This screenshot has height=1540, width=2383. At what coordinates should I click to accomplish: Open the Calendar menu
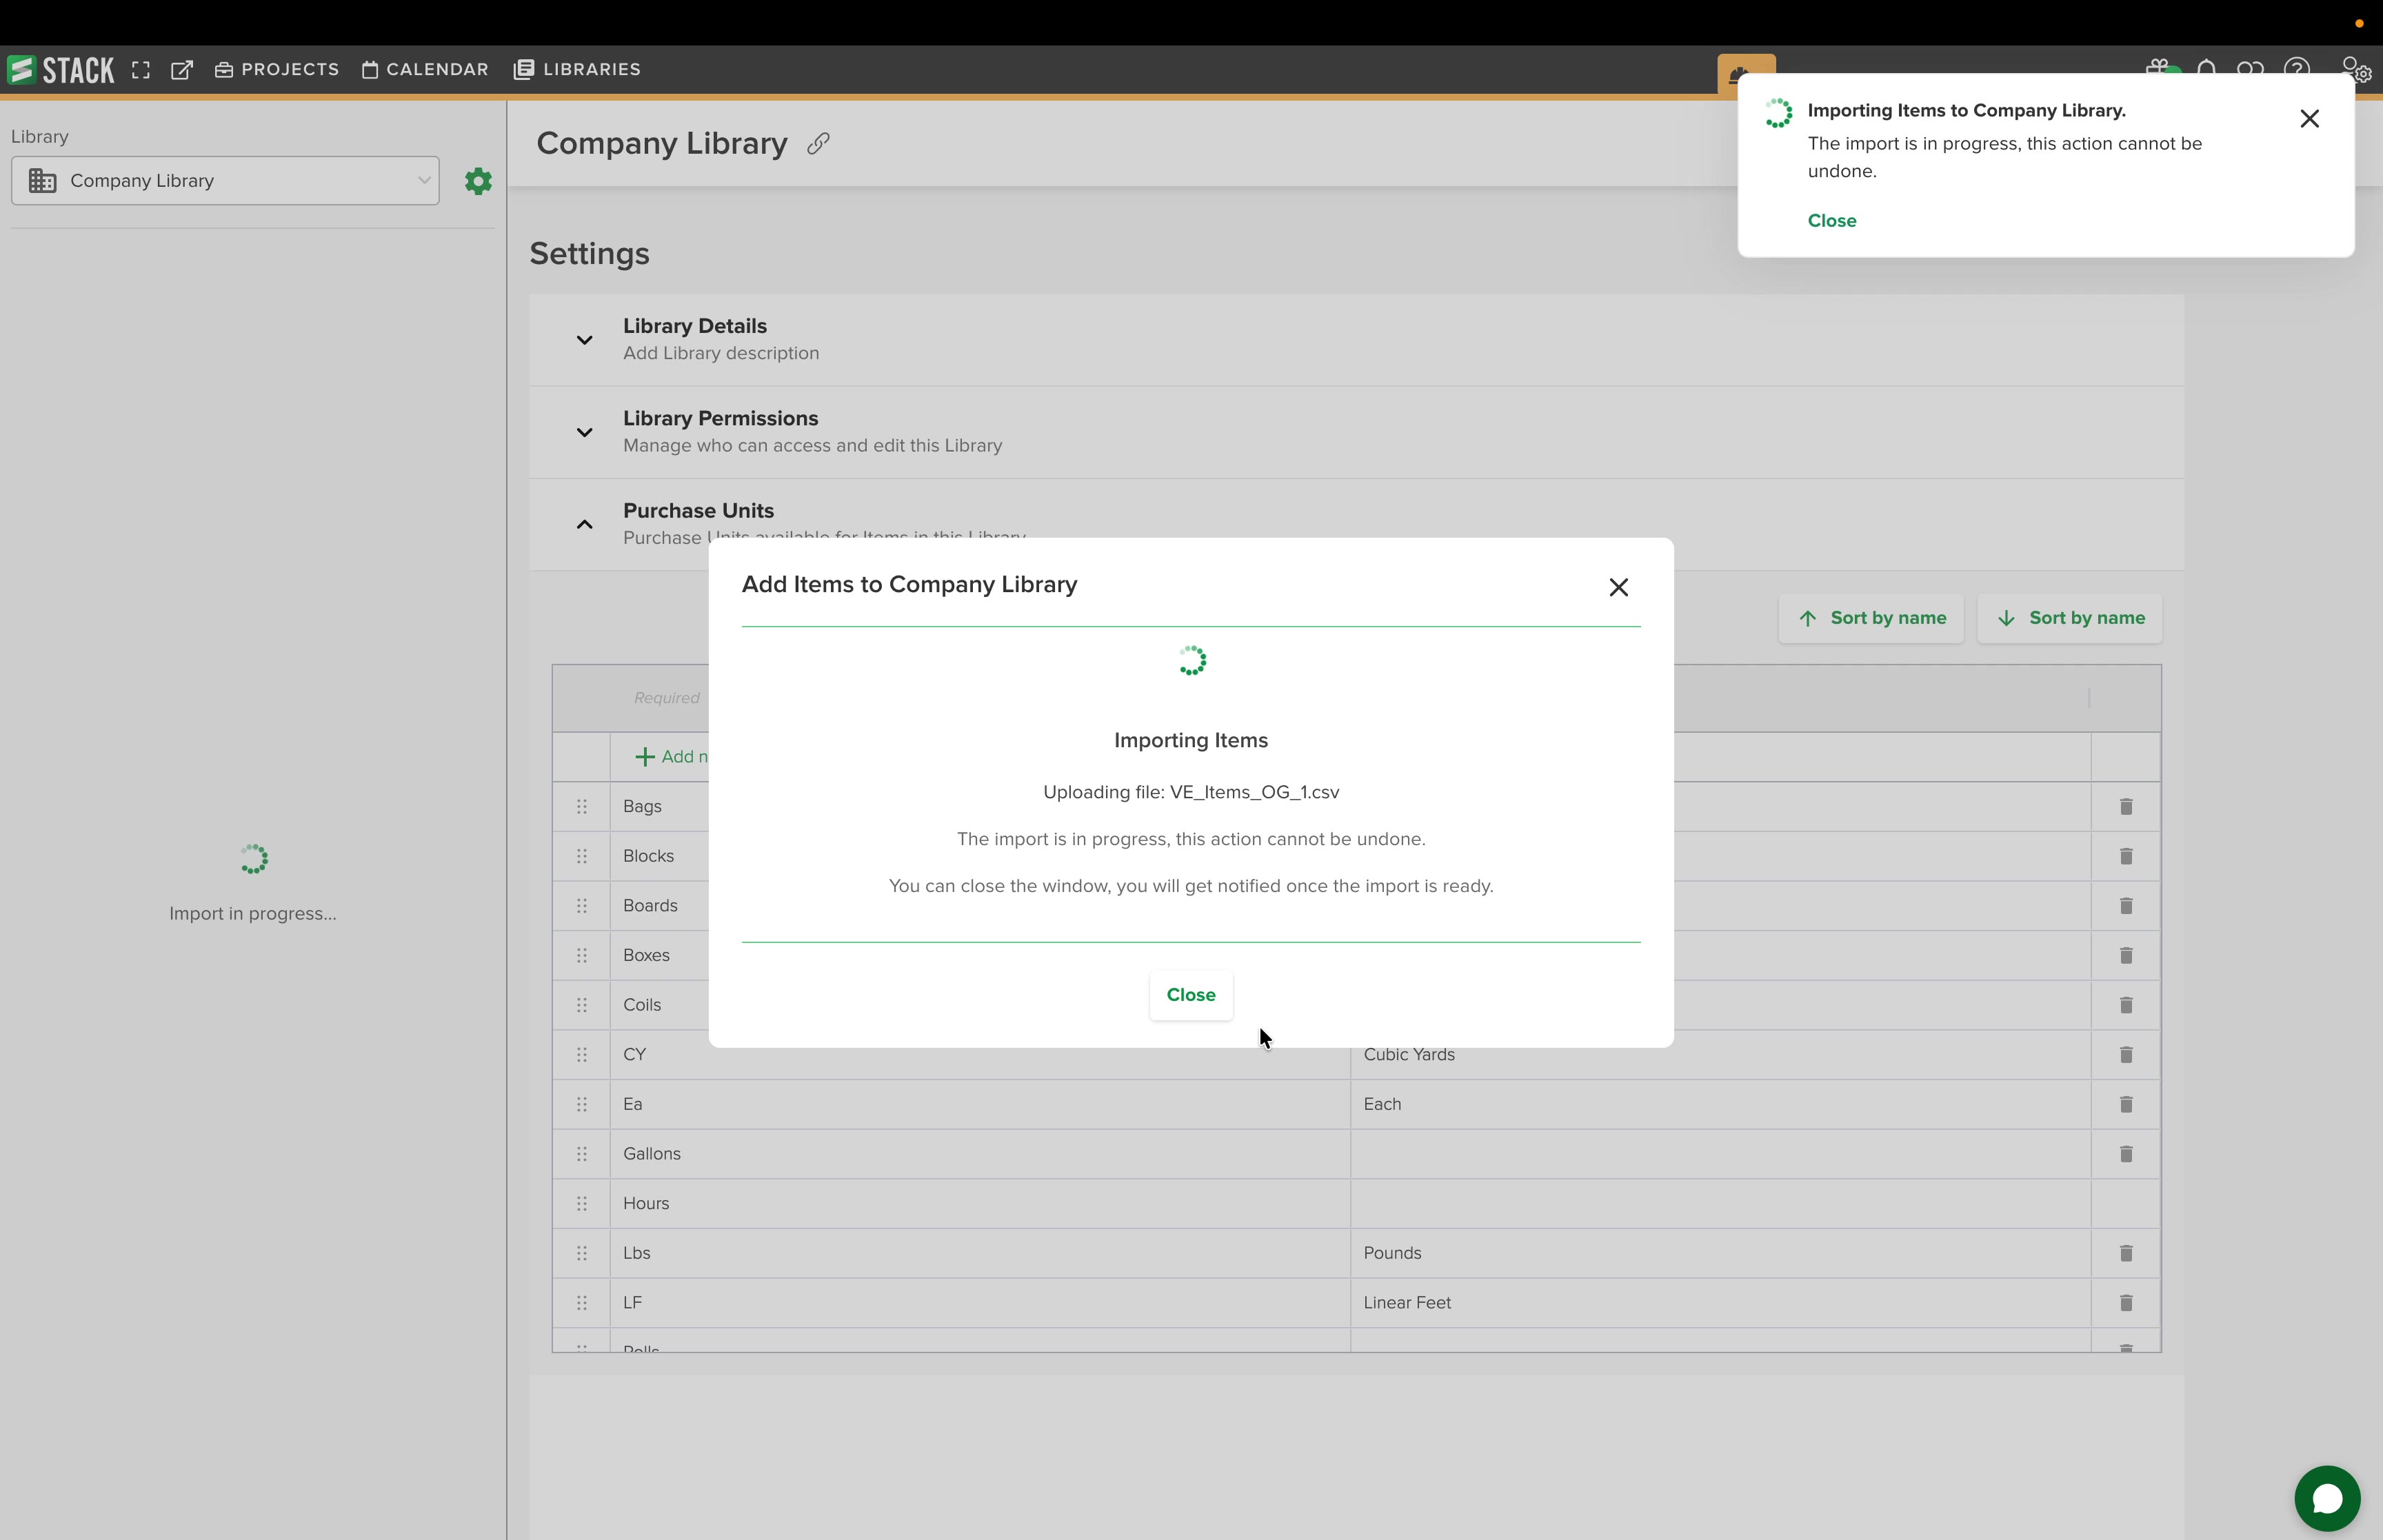[x=425, y=69]
